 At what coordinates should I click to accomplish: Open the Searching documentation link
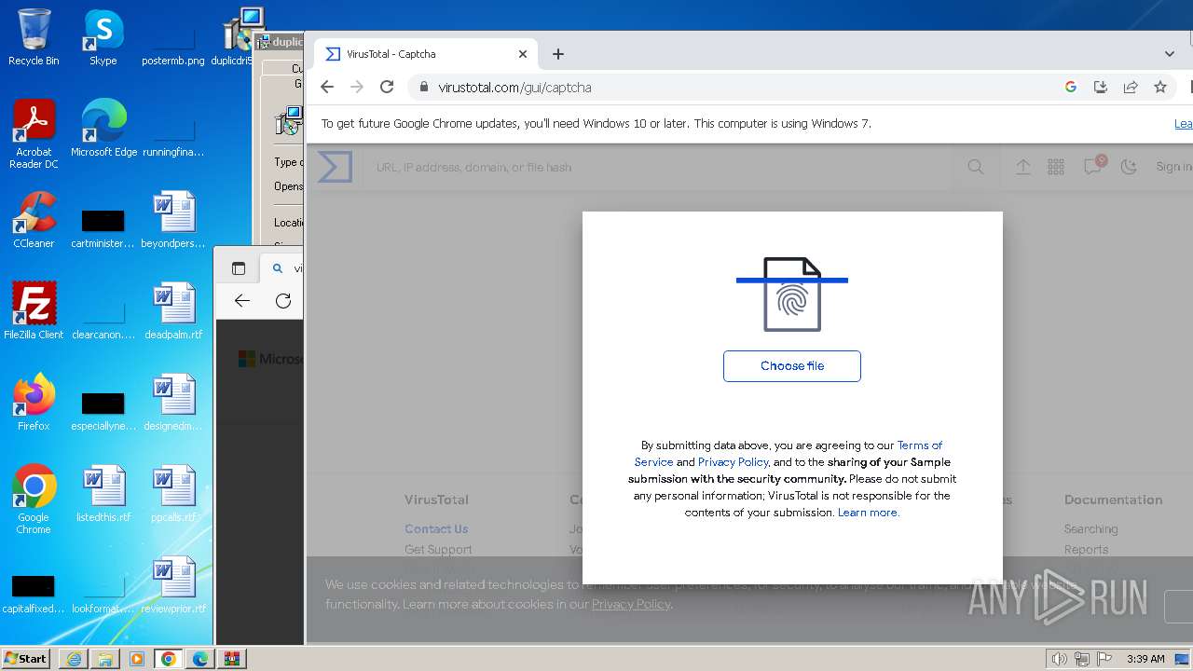(x=1090, y=529)
